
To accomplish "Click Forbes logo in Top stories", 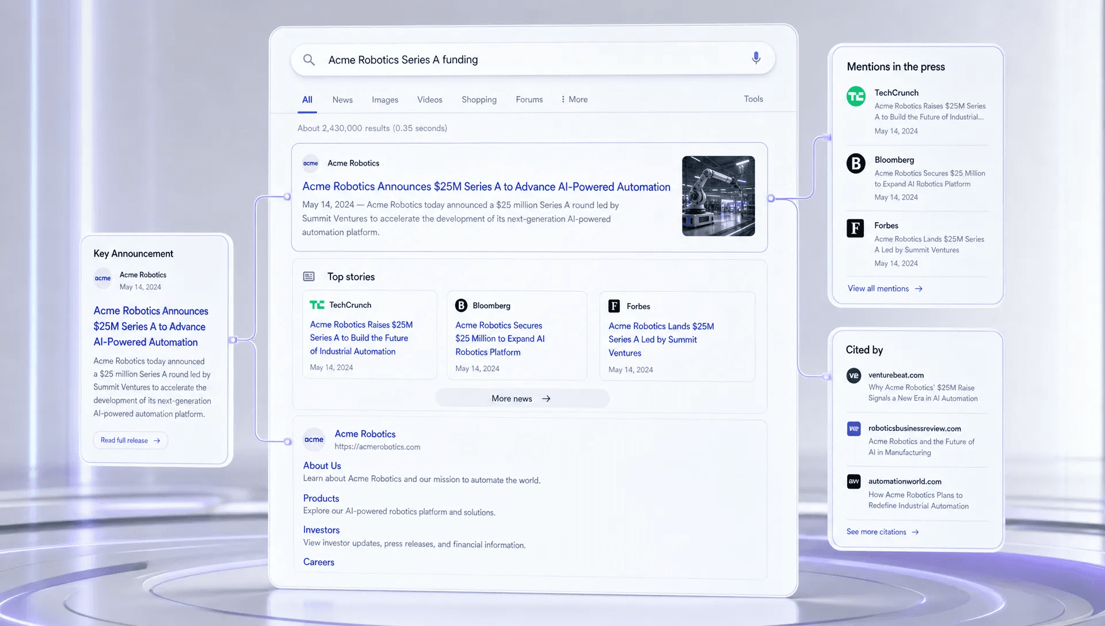I will [x=614, y=306].
